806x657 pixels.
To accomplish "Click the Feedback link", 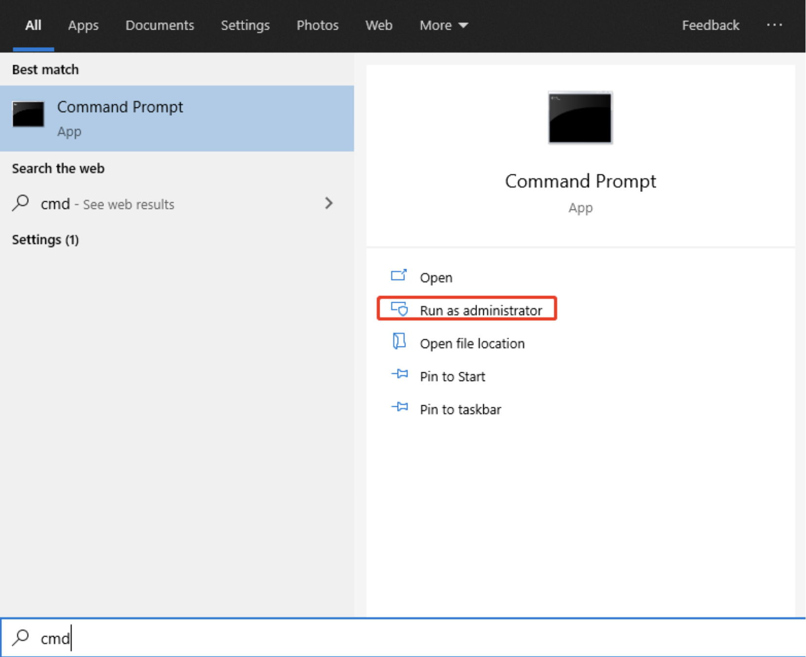I will pyautogui.click(x=710, y=25).
